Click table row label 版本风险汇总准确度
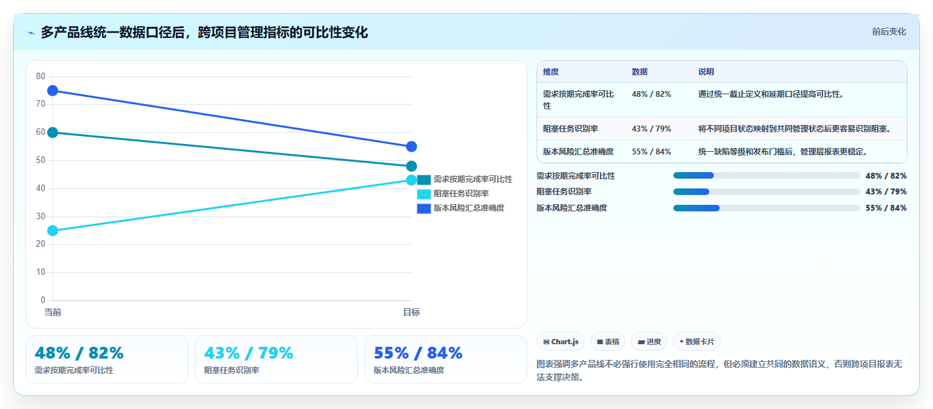Image resolution: width=933 pixels, height=409 pixels. point(578,152)
